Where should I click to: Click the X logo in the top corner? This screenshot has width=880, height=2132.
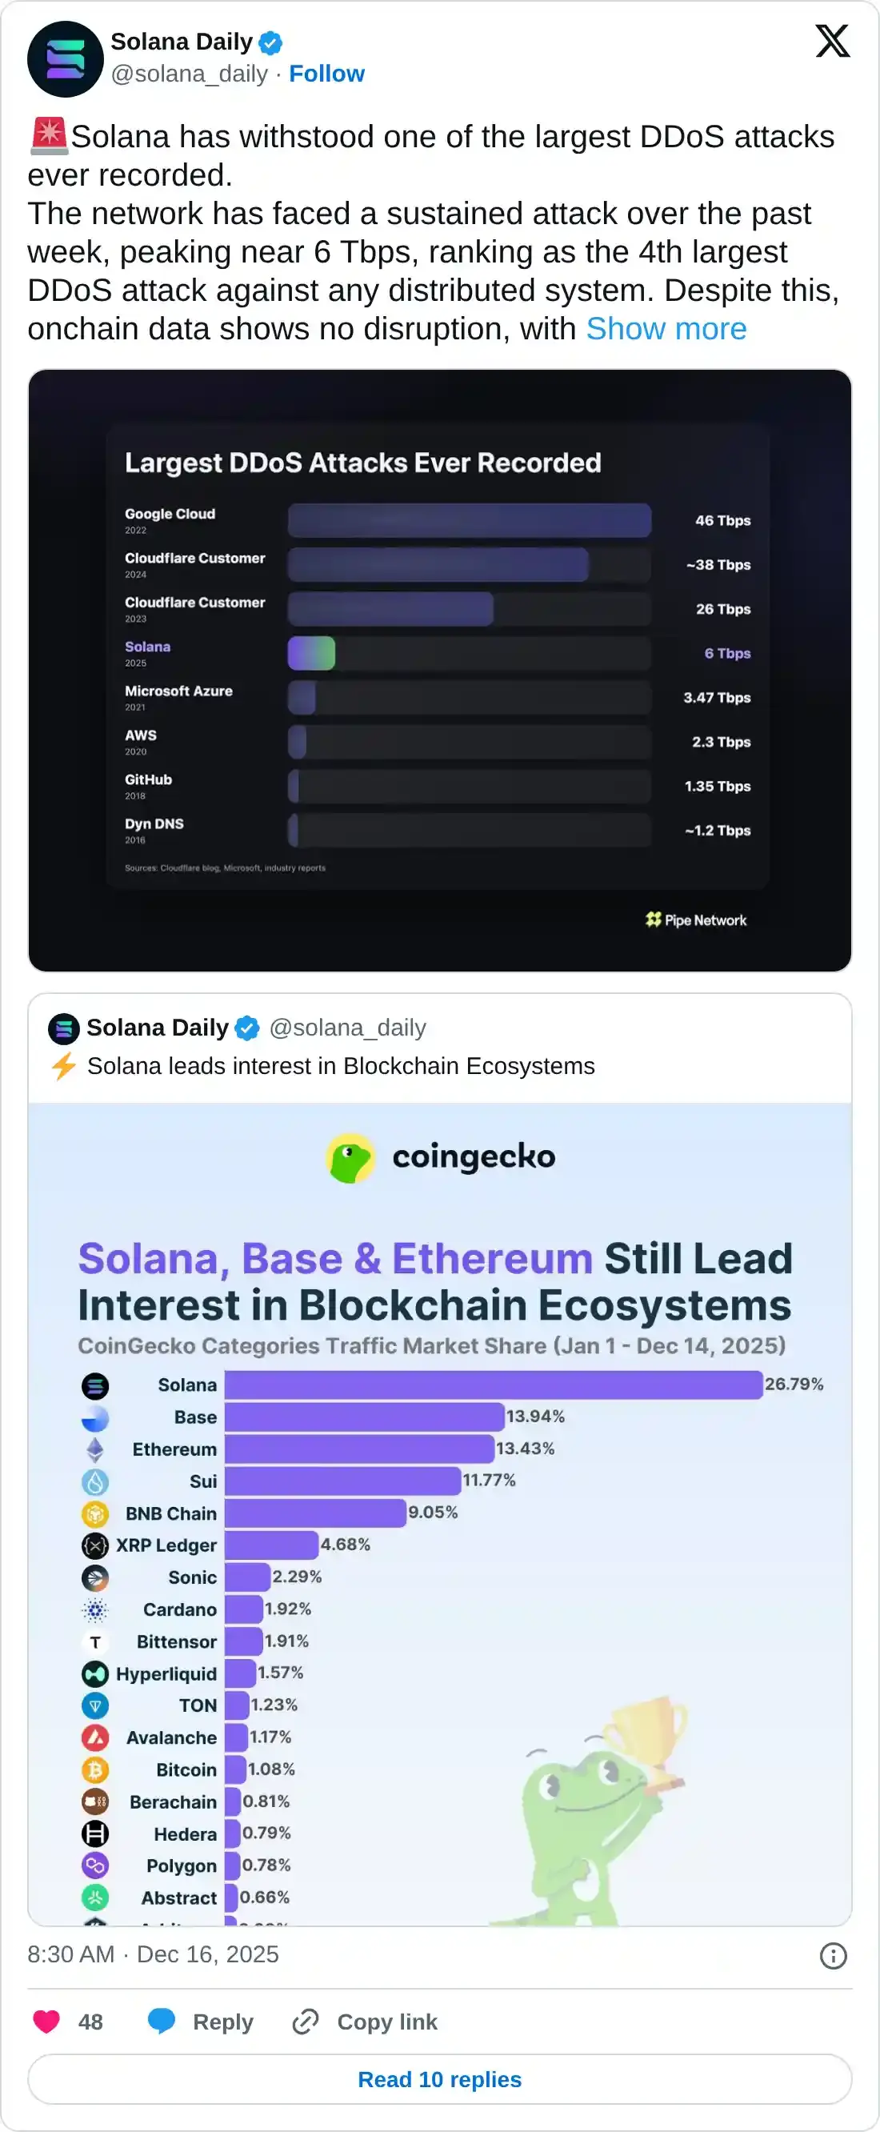coord(832,40)
